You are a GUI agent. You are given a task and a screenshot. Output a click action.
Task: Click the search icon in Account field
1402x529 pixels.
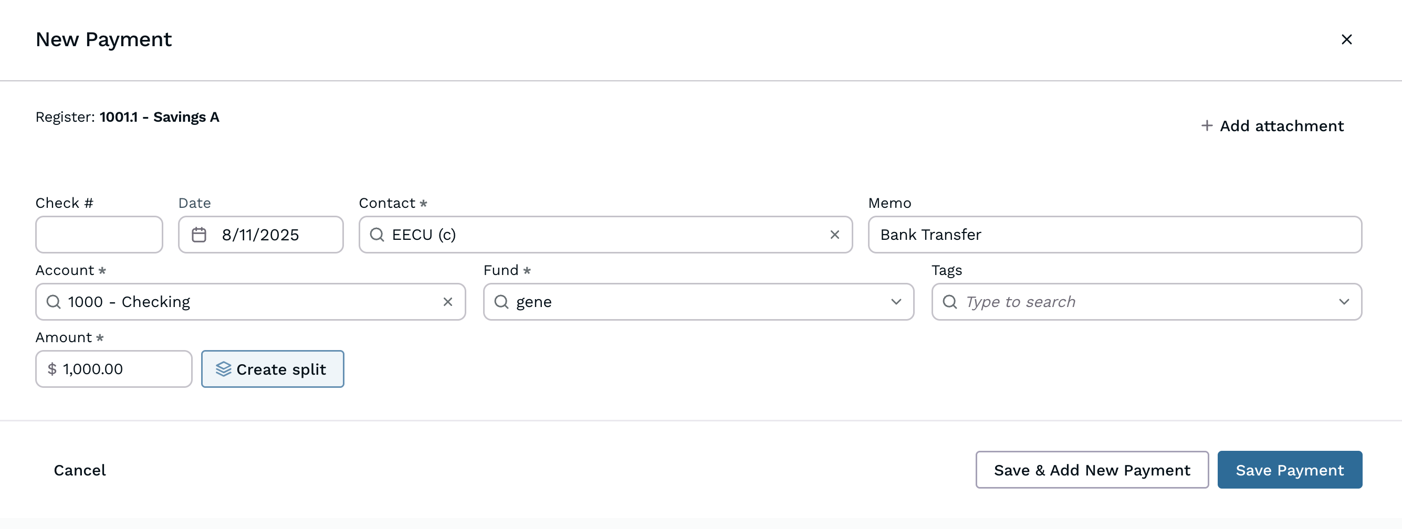54,302
